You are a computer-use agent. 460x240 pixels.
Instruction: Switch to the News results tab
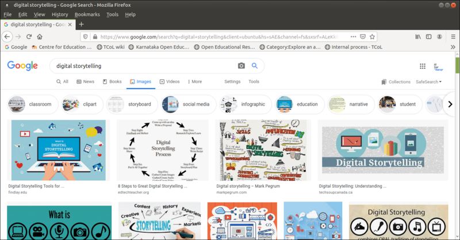85,82
